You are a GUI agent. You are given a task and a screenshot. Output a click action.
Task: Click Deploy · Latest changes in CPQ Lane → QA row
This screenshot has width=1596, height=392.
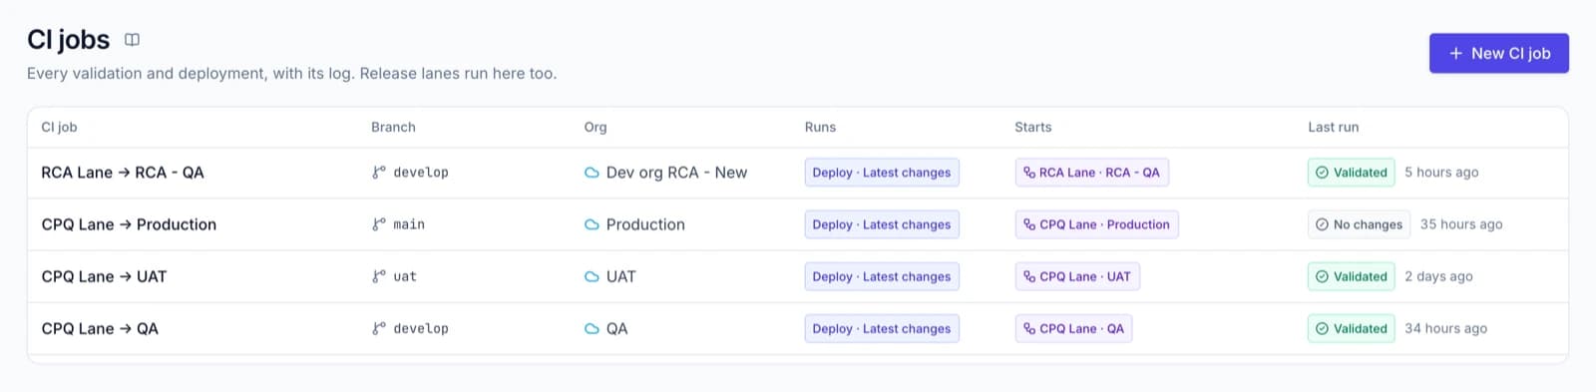[882, 328]
